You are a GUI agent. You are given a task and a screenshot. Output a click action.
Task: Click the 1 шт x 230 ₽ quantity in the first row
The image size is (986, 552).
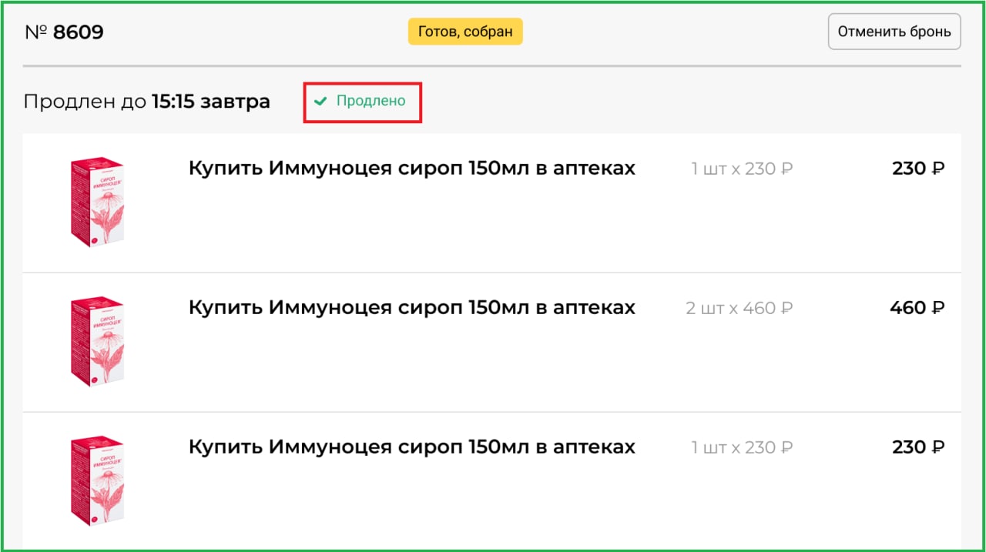(x=742, y=169)
